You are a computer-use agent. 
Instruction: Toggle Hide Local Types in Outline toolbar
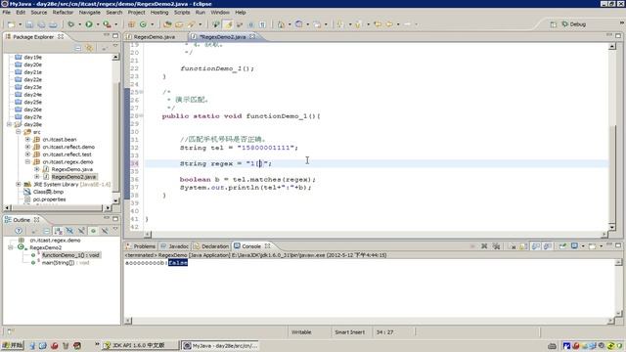(105, 231)
